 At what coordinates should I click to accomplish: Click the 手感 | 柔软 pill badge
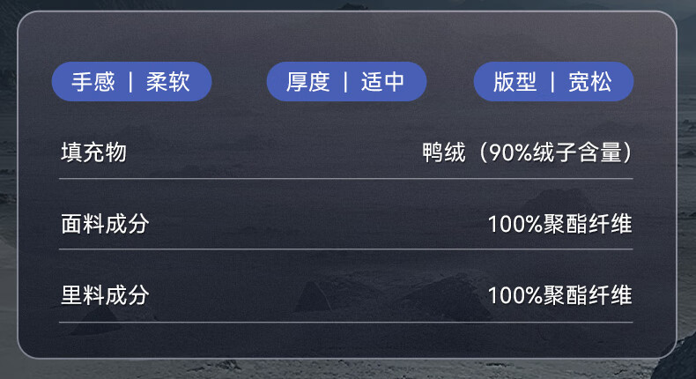coord(131,82)
